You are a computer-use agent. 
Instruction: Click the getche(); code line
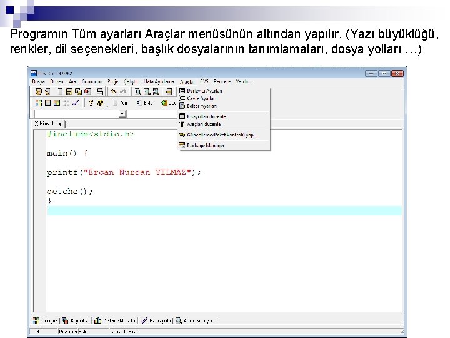pyautogui.click(x=70, y=192)
